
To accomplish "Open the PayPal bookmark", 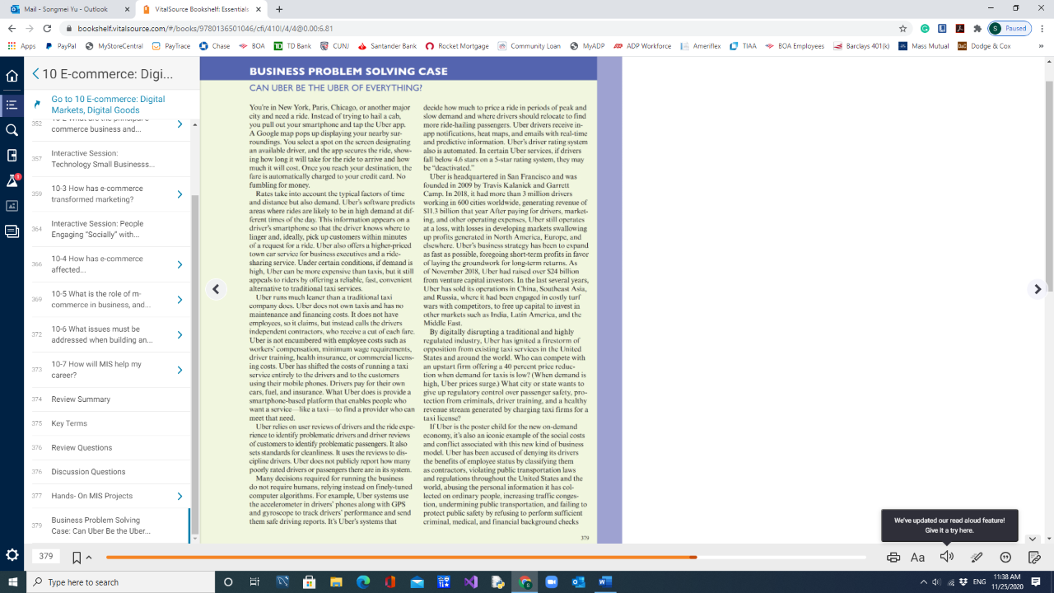I will tap(61, 46).
